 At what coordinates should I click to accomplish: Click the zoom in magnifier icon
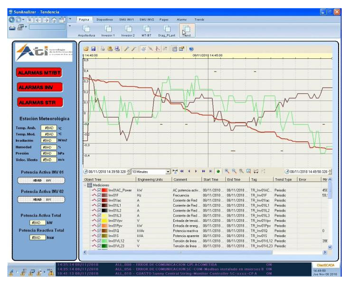(227, 171)
